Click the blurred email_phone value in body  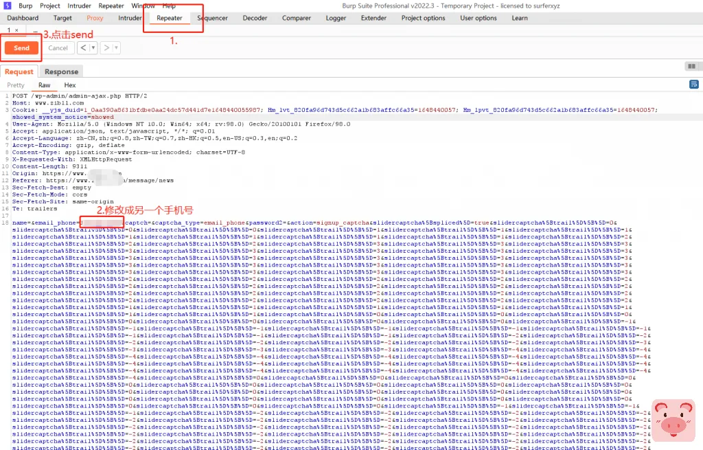coord(102,223)
